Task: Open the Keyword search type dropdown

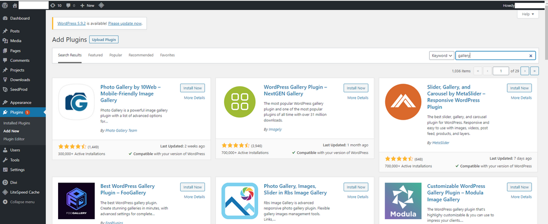Action: pos(441,55)
